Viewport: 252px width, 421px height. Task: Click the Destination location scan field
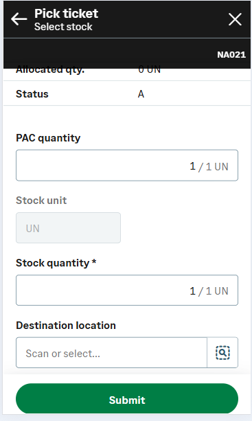[x=111, y=352]
